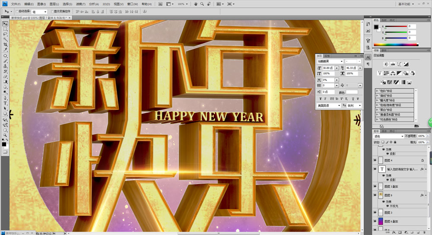The height and width of the screenshot is (235, 432).
Task: Add a Levels adjustment
Action: tap(393, 64)
